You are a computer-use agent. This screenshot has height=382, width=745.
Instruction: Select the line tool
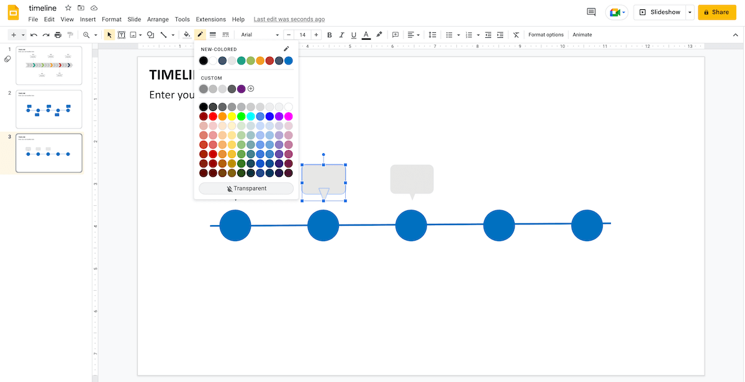coord(163,35)
